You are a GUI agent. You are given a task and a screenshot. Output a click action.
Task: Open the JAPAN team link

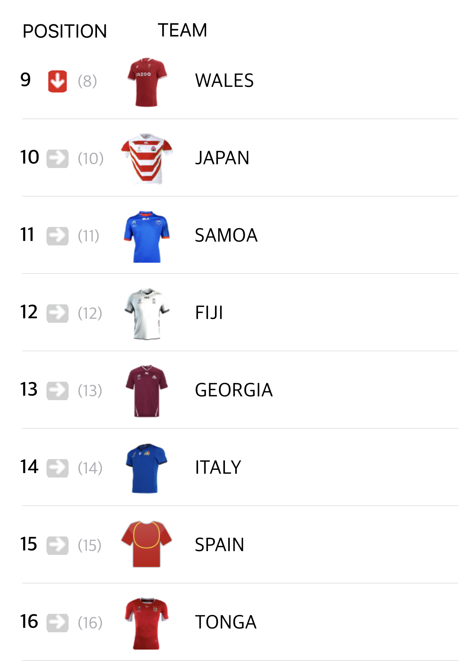[x=222, y=158]
